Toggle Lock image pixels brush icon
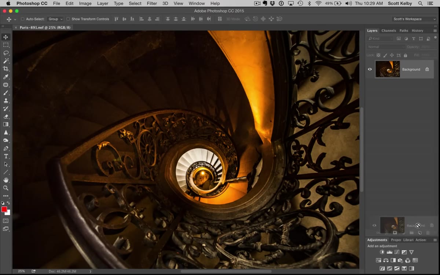This screenshot has height=275, width=440. (385, 55)
